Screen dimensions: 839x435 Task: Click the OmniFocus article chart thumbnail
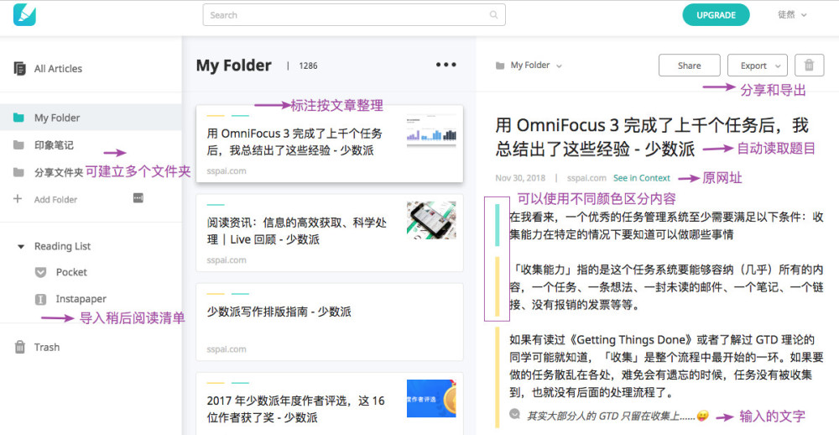click(431, 131)
